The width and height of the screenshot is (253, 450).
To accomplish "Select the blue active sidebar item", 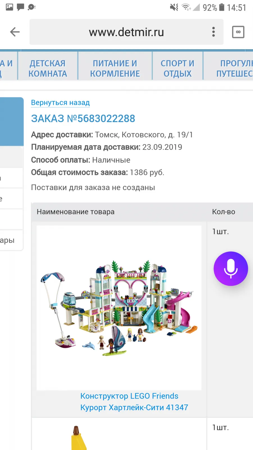I will 12,121.
